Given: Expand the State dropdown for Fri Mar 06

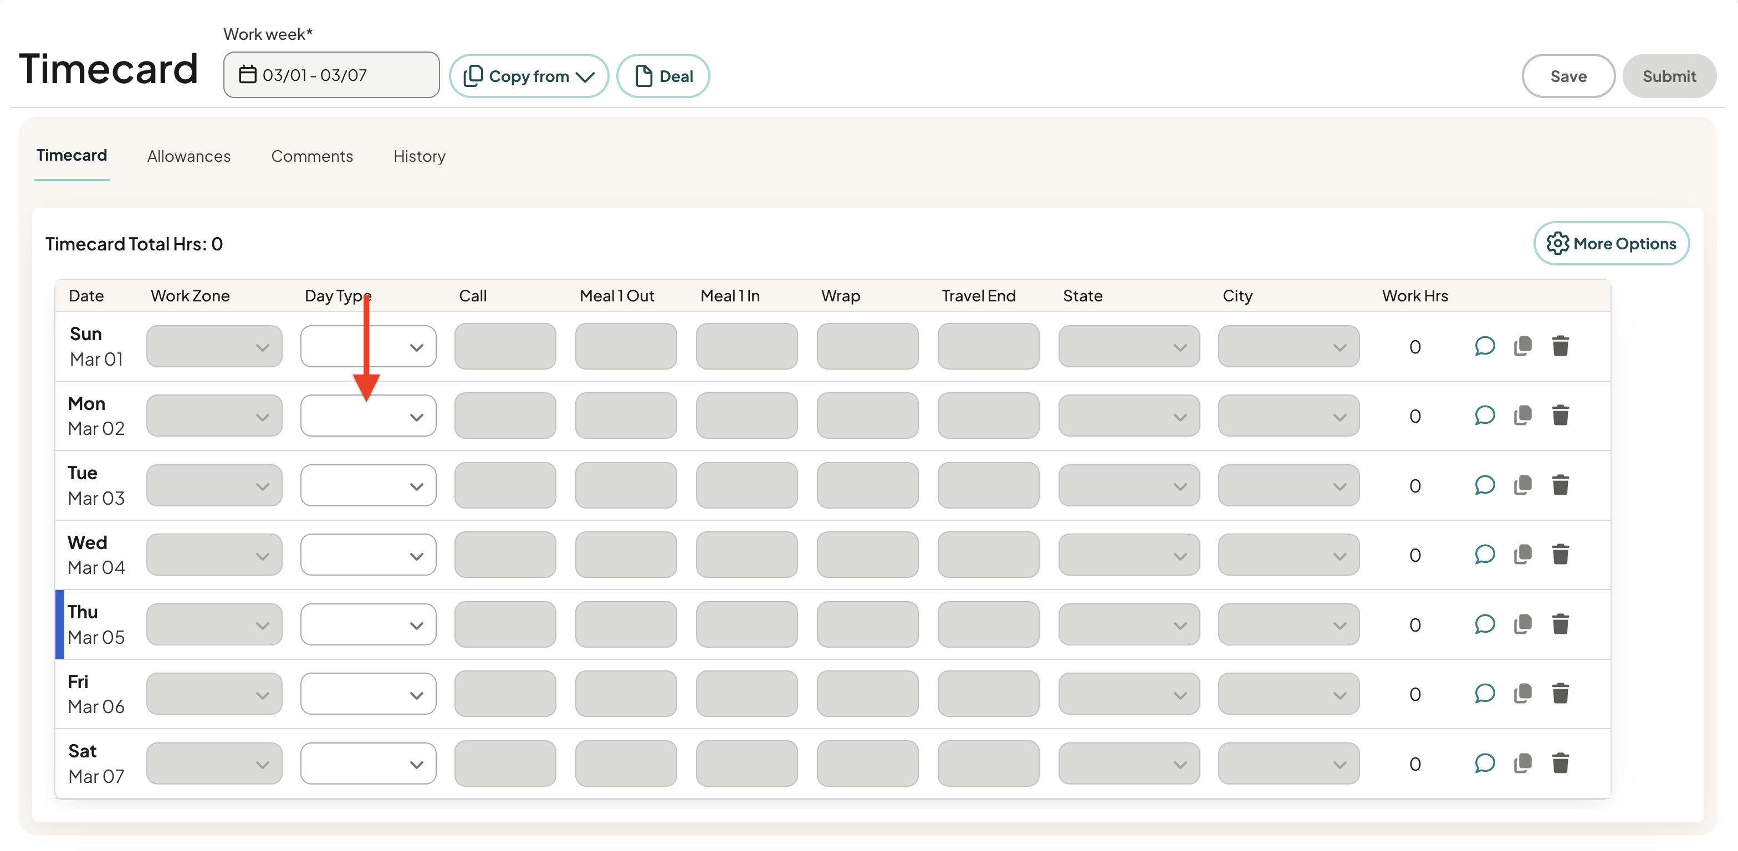Looking at the screenshot, I should (1129, 695).
